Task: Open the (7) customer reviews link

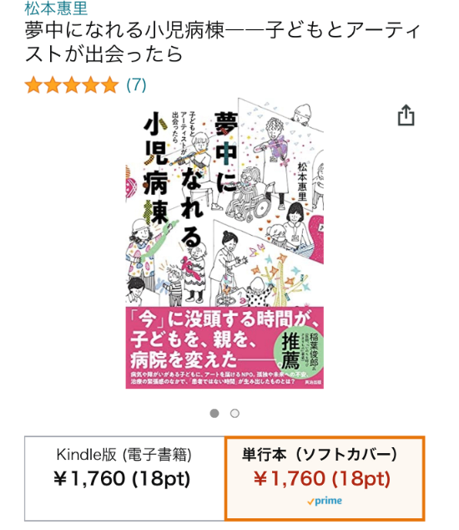Action: [136, 84]
